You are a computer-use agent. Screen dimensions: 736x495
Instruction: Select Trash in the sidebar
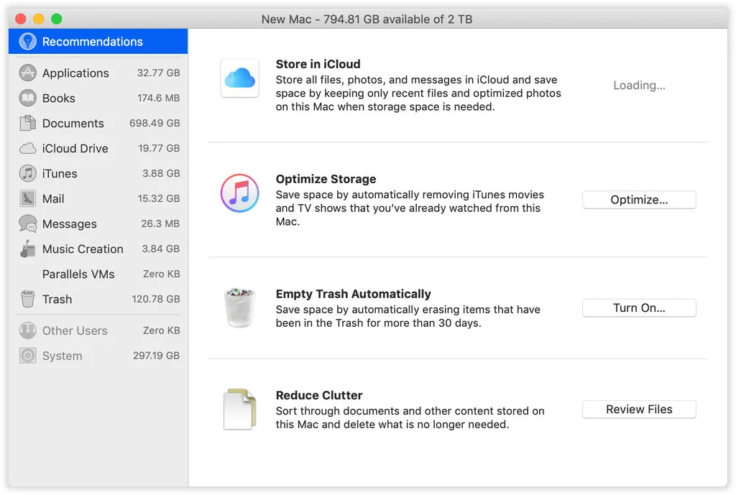point(98,299)
